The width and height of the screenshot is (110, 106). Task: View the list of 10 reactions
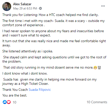14,102
